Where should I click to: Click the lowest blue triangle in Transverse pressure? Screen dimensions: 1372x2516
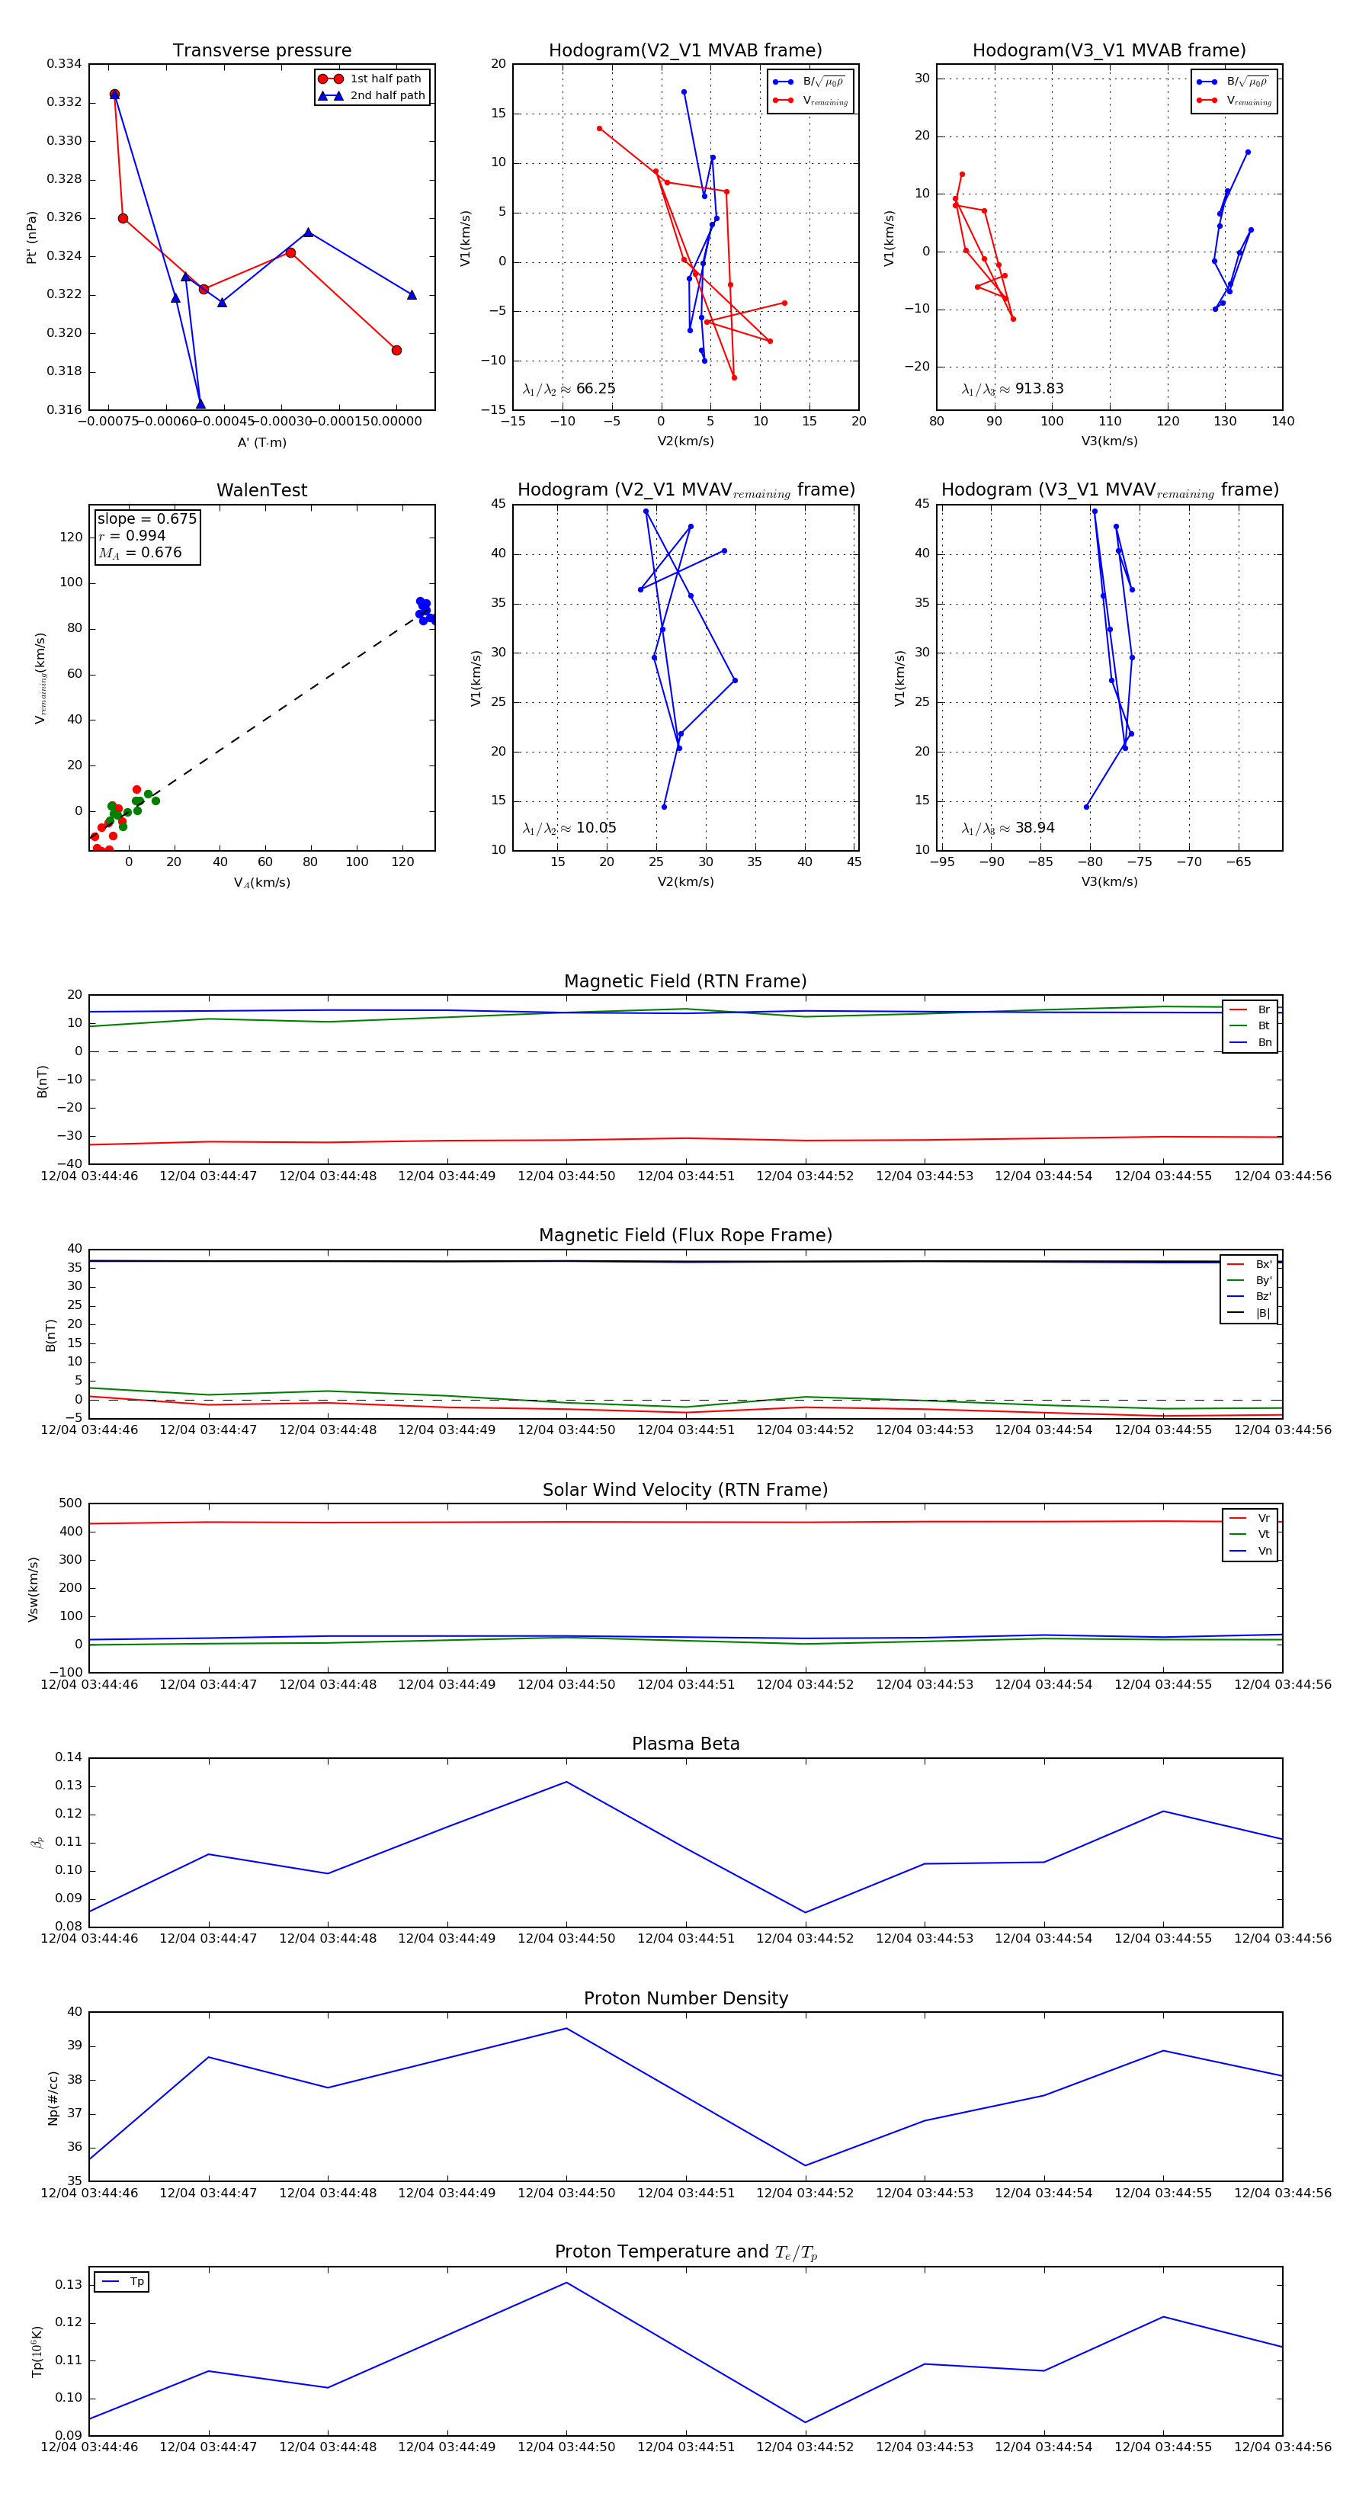[x=200, y=404]
